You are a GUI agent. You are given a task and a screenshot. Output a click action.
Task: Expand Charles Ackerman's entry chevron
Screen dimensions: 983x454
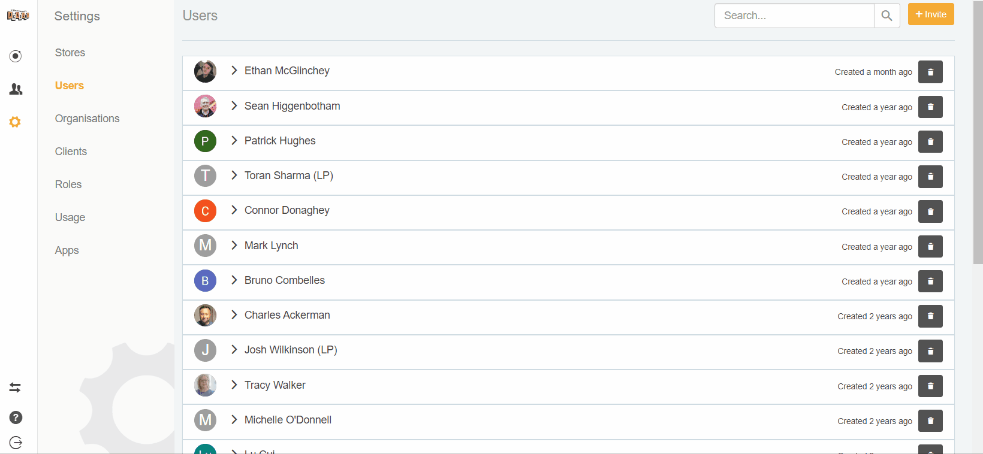[x=234, y=315]
